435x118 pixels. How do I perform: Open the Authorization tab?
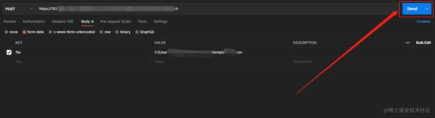[x=34, y=22]
